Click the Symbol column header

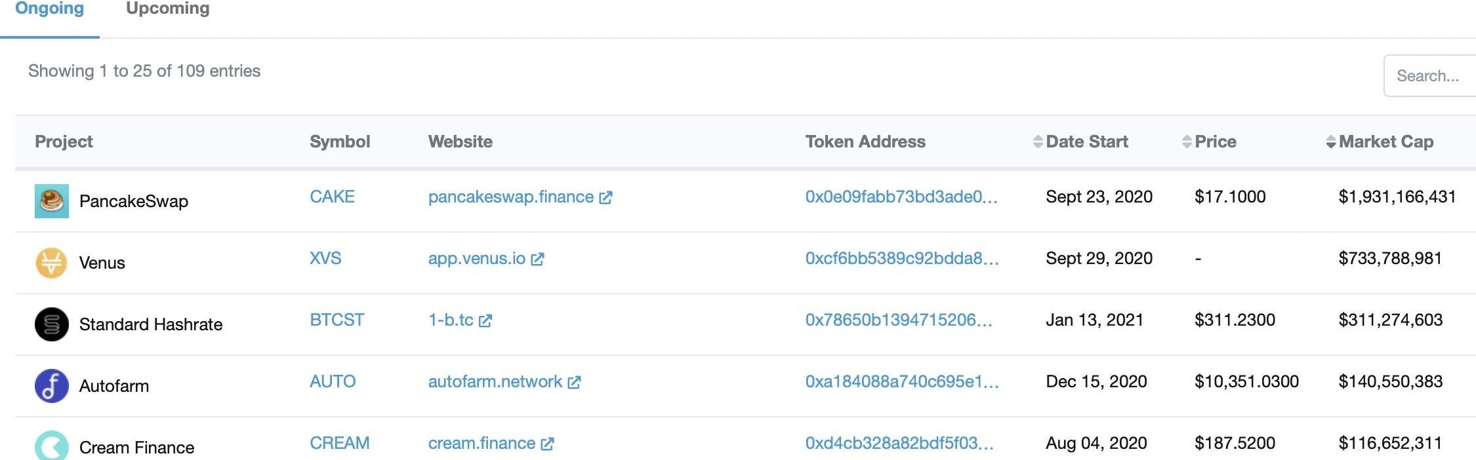(x=340, y=142)
